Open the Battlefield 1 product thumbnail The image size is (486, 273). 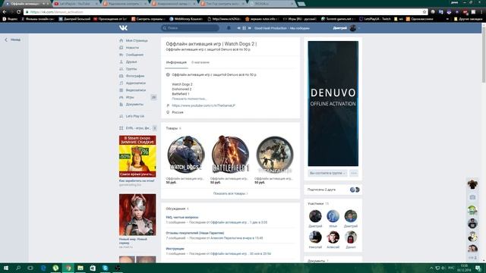[230, 154]
